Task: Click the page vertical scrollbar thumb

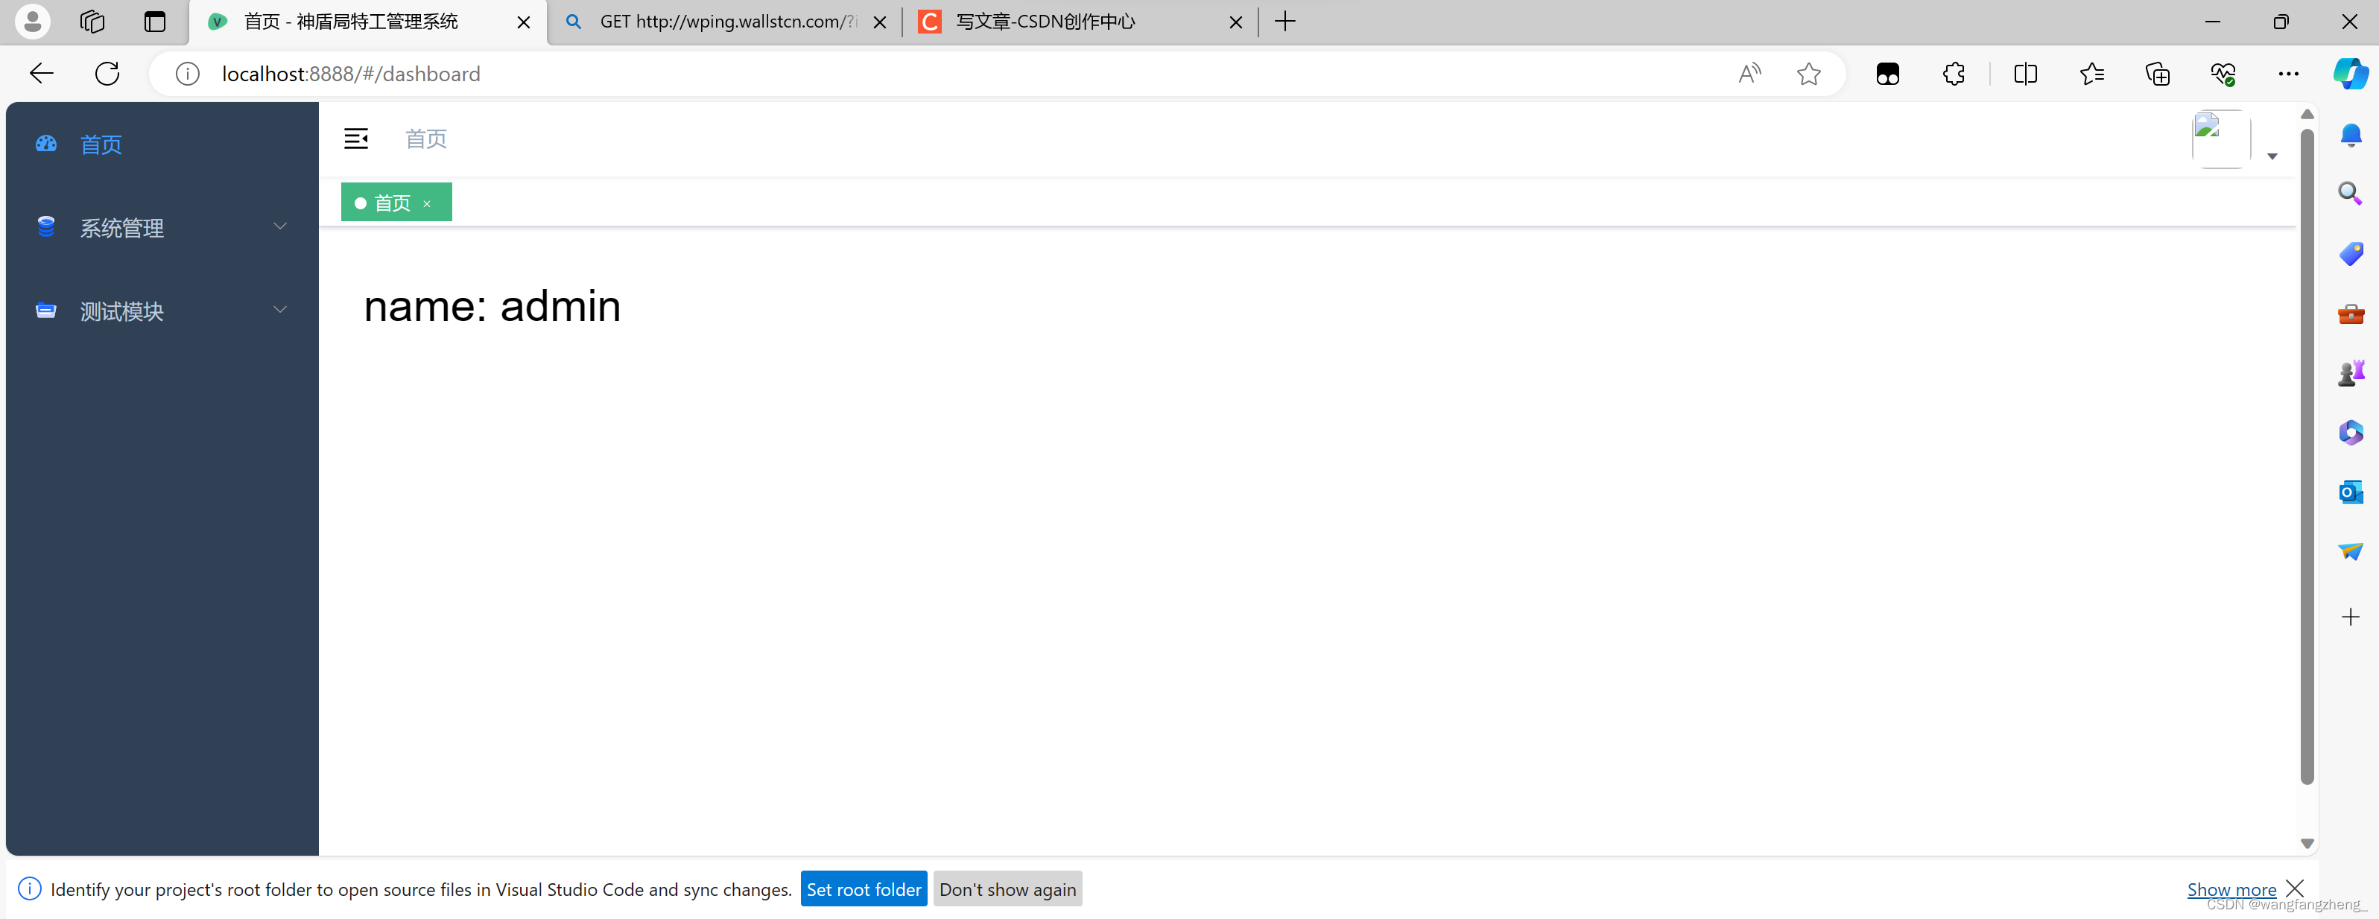Action: point(2307,457)
